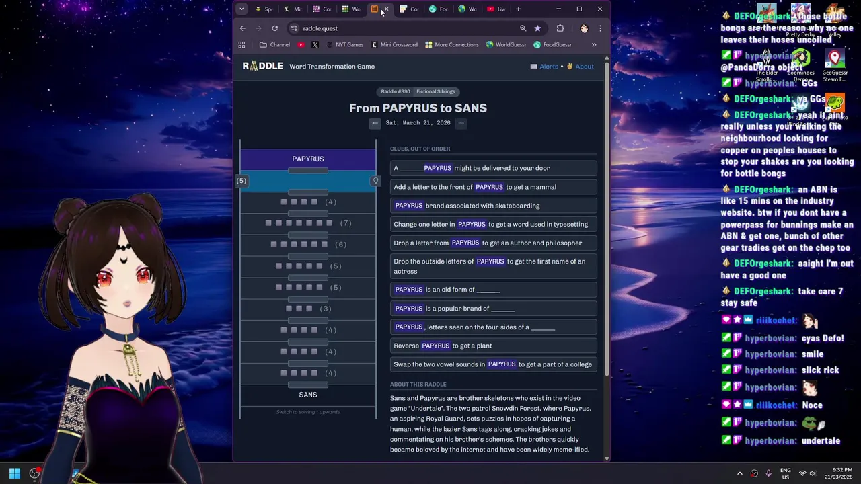The height and width of the screenshot is (484, 861).
Task: Switch to the Spe tab
Action: [264, 9]
